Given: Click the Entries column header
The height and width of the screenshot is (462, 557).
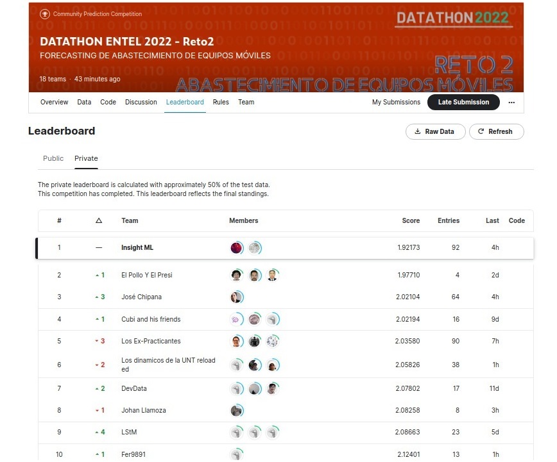Looking at the screenshot, I should (449, 220).
